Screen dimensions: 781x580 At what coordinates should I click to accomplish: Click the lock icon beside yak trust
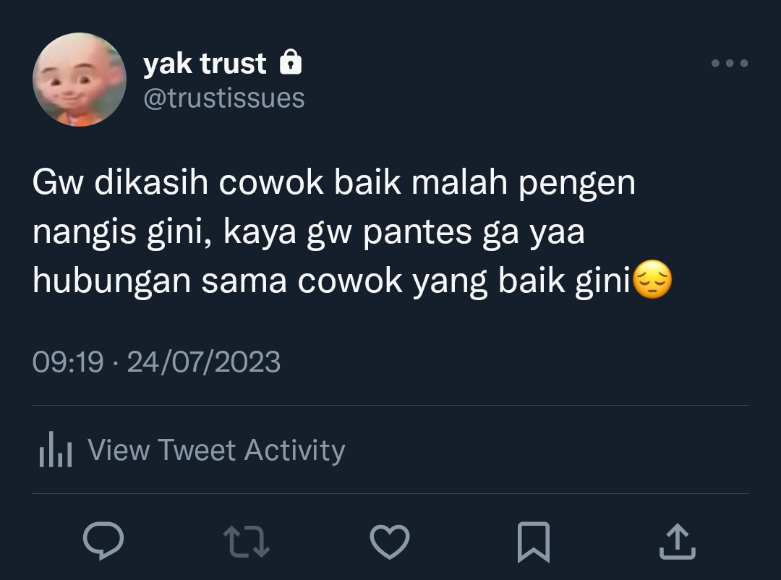(x=291, y=62)
